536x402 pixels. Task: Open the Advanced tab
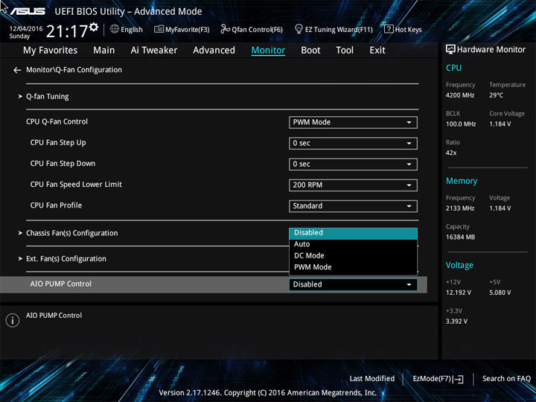(214, 51)
